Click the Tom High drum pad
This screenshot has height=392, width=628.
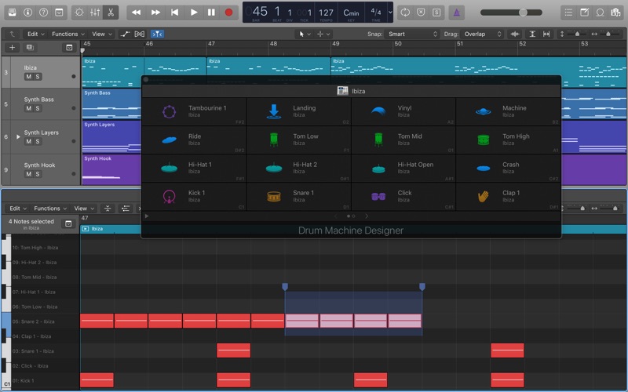(x=508, y=140)
